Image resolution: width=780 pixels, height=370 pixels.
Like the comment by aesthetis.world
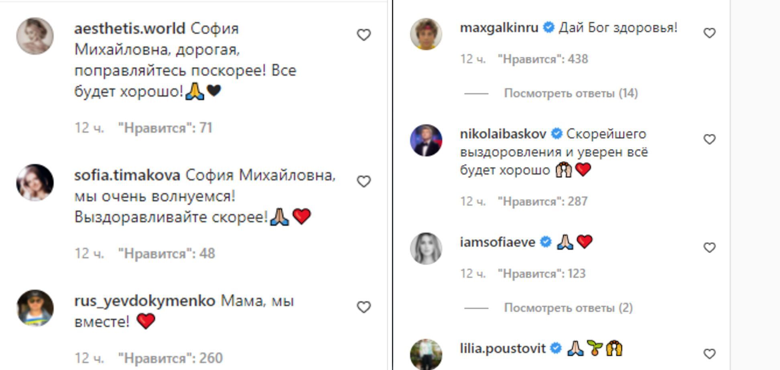click(363, 35)
